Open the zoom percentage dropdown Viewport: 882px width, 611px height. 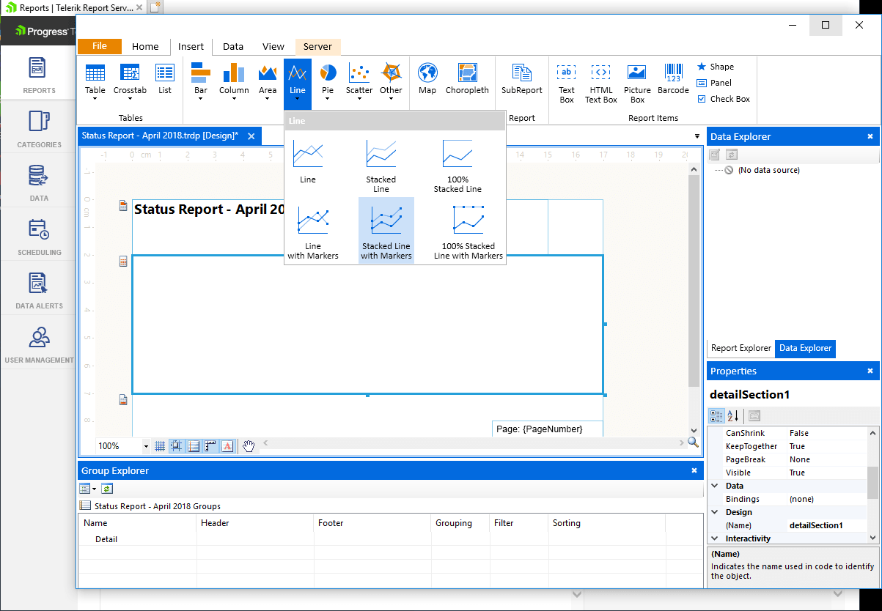(146, 446)
